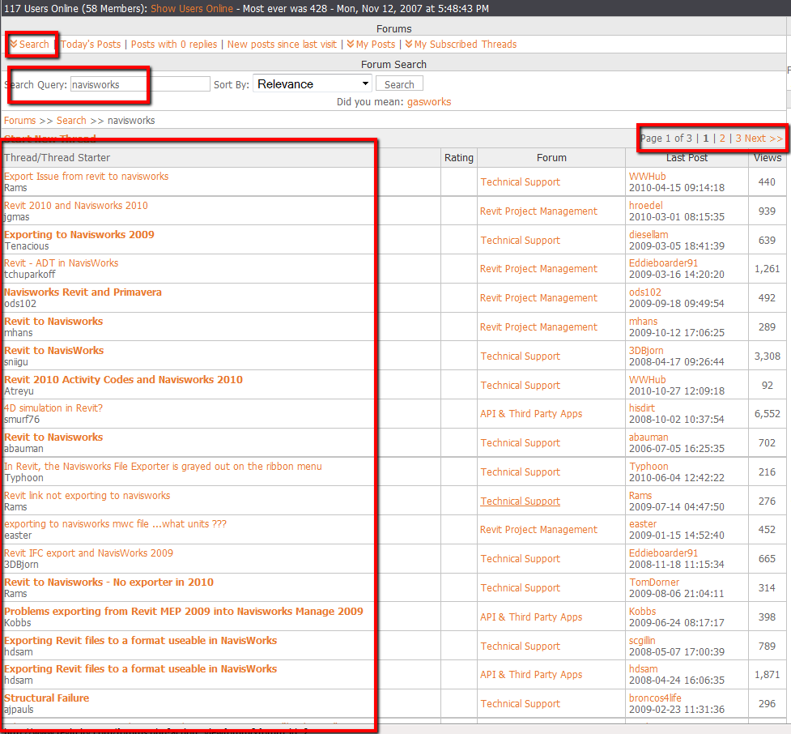Open thread '4D simulation in Revit?'
This screenshot has width=791, height=734.
(x=53, y=408)
